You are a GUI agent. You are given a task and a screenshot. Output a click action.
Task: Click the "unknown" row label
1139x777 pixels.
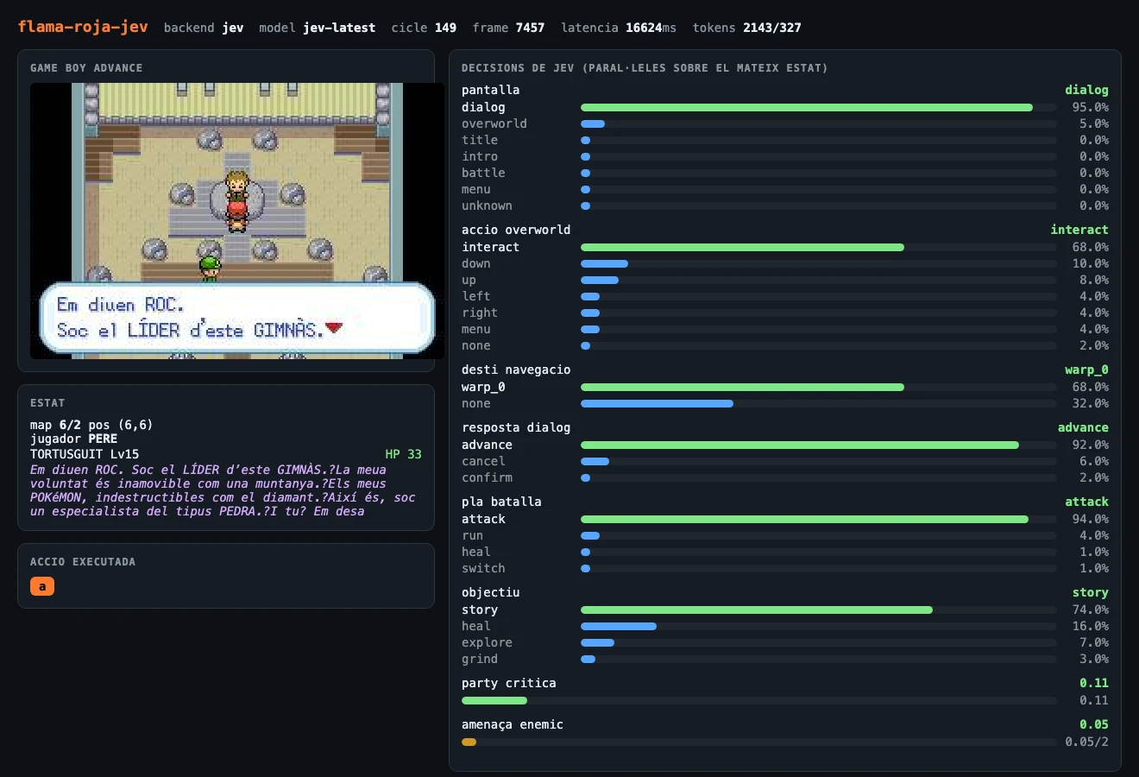pos(487,205)
